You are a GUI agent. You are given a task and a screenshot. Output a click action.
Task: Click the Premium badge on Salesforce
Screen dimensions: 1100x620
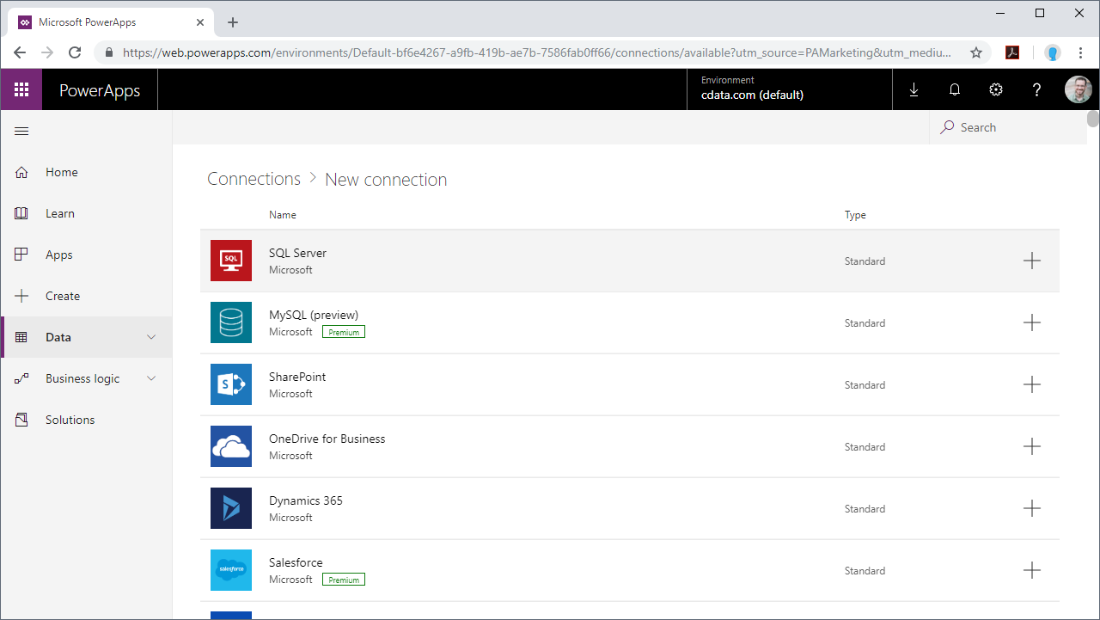[x=344, y=580]
